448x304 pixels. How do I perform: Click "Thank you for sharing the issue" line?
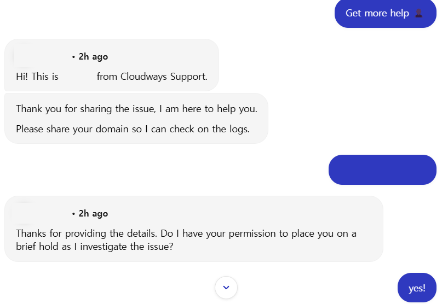87,109
